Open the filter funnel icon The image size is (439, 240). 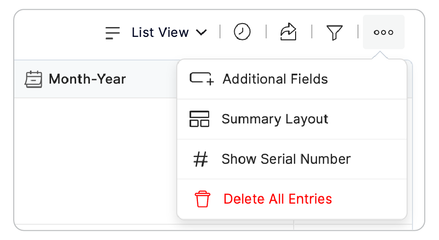point(334,33)
